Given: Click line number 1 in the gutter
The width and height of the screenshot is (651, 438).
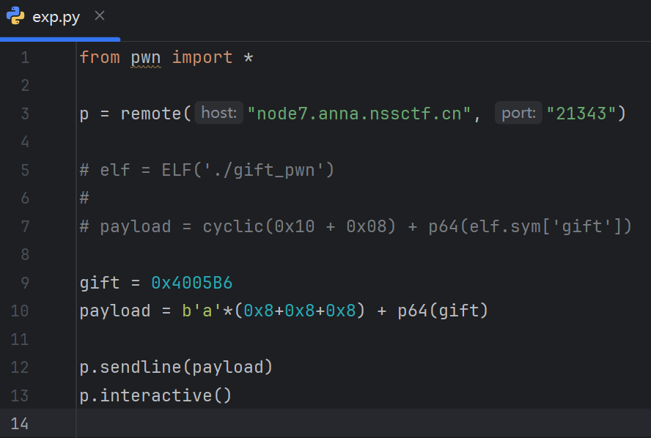Looking at the screenshot, I should [25, 57].
